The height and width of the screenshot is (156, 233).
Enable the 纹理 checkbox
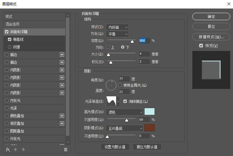pos(10,47)
